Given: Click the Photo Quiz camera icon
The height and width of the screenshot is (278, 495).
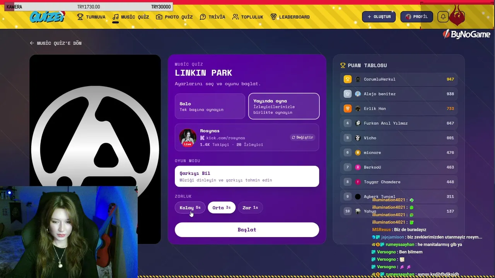Looking at the screenshot, I should point(159,17).
